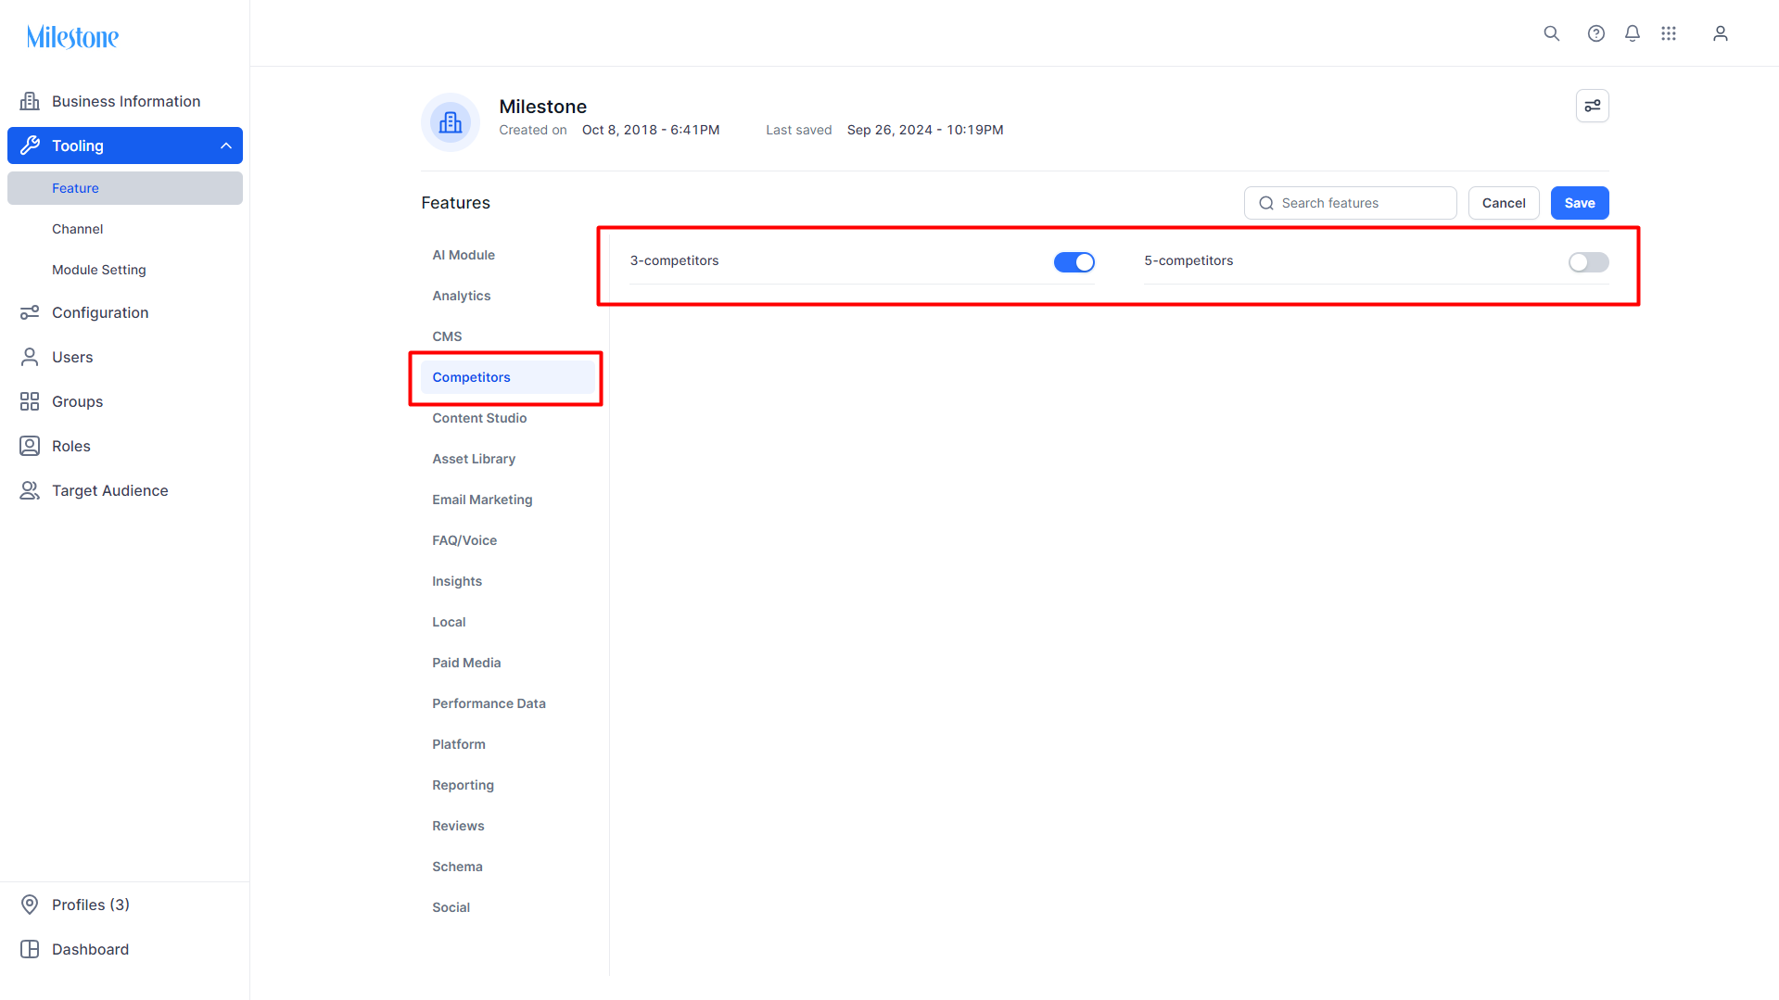Click the Features section heading
The image size is (1779, 1000).
tap(456, 203)
